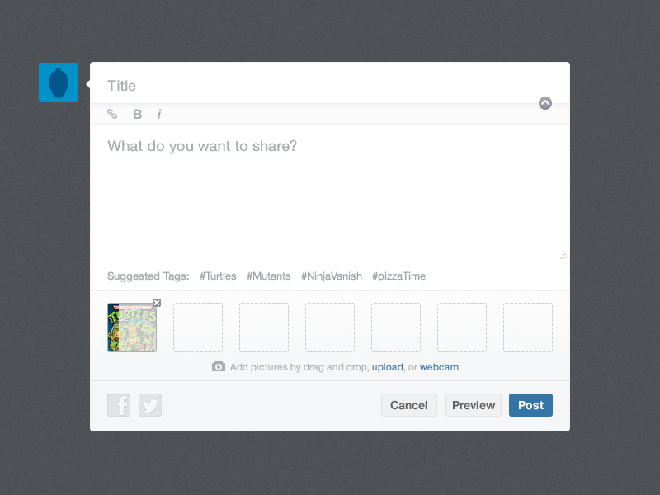This screenshot has width=660, height=495.
Task: Add the #Turtles suggested tag
Action: click(x=218, y=276)
